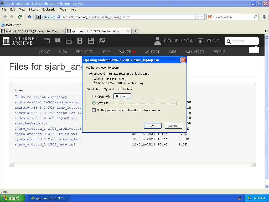The height and width of the screenshot is (202, 269).
Task: Close the Android x86 3.2 RC2 tab
Action: click(63, 31)
